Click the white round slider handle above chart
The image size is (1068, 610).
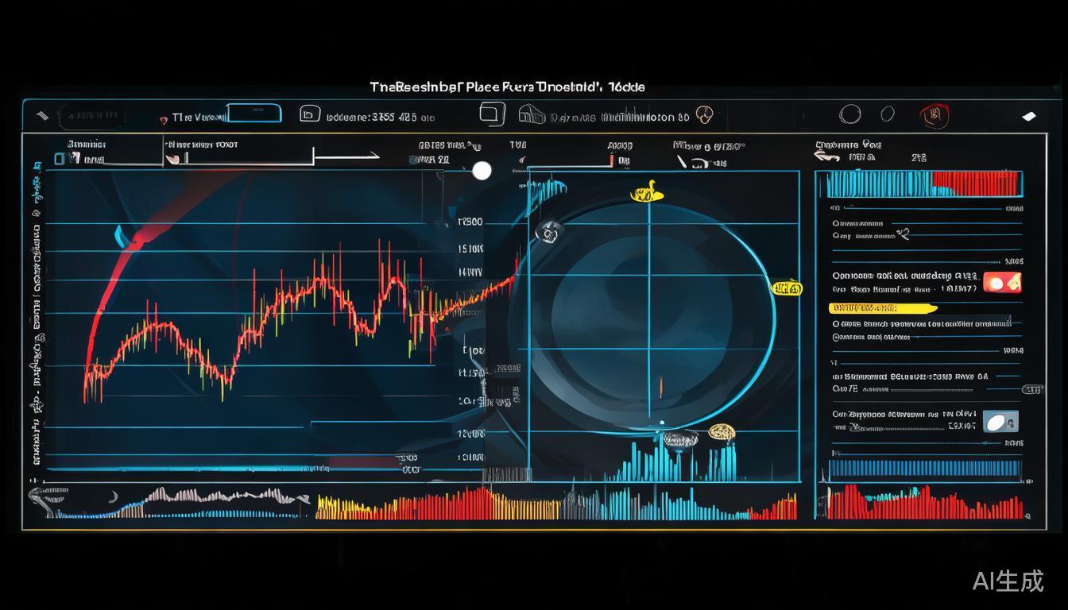pos(482,171)
